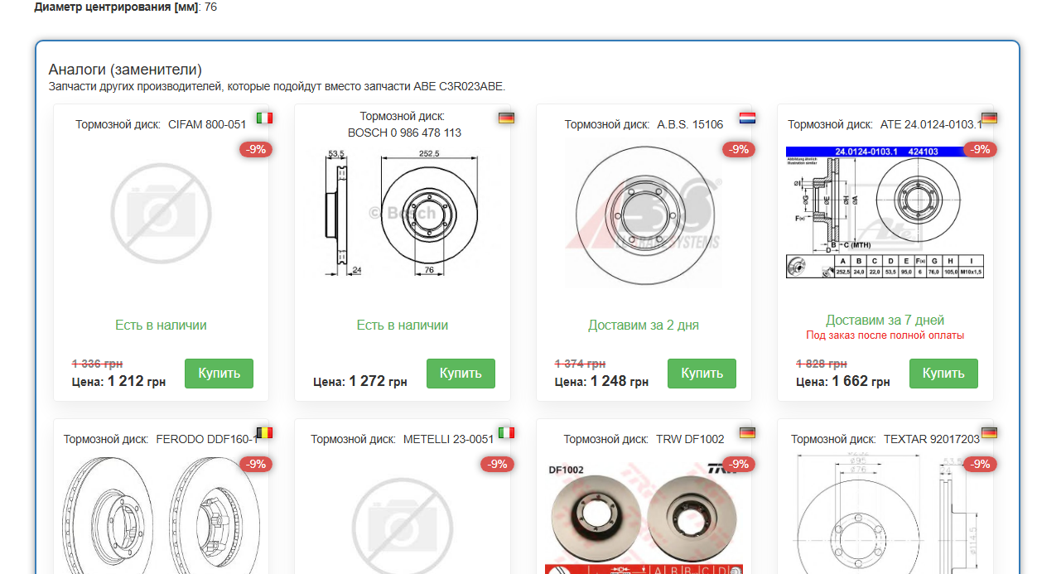Open the TEXTAR 92017203 product title

tap(885, 439)
